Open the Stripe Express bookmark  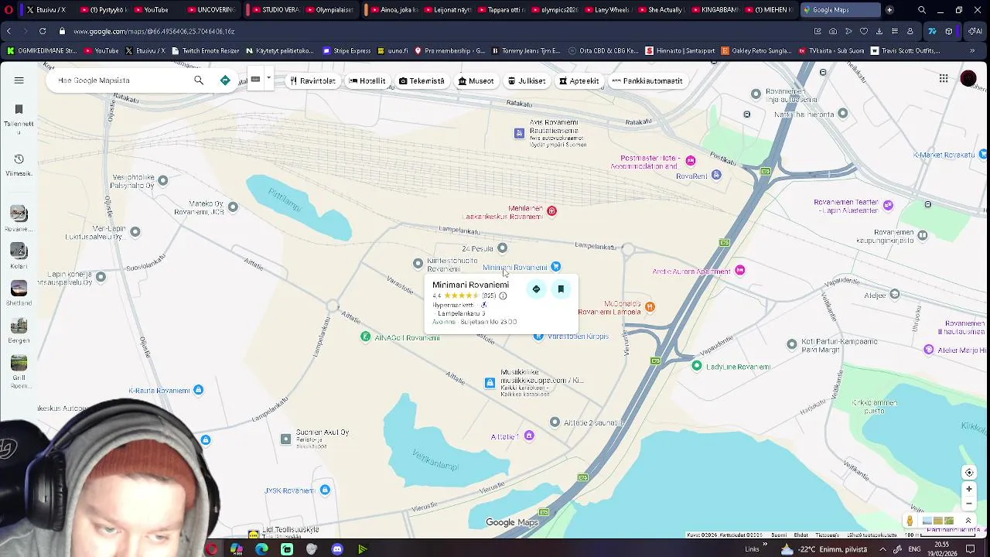point(347,51)
